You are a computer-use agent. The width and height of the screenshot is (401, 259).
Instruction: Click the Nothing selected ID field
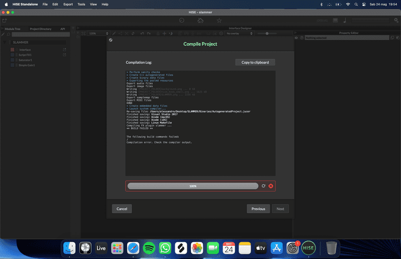347,38
